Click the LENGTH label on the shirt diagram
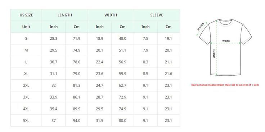This screenshot has width=265, height=132. coord(214,54)
